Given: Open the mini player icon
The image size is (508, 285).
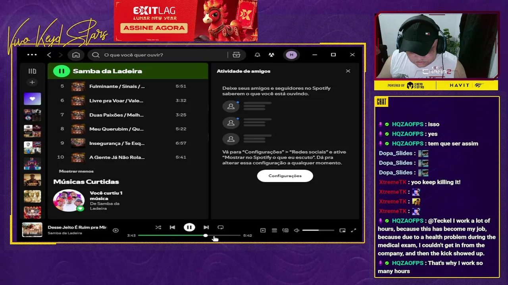Looking at the screenshot, I should tap(343, 230).
